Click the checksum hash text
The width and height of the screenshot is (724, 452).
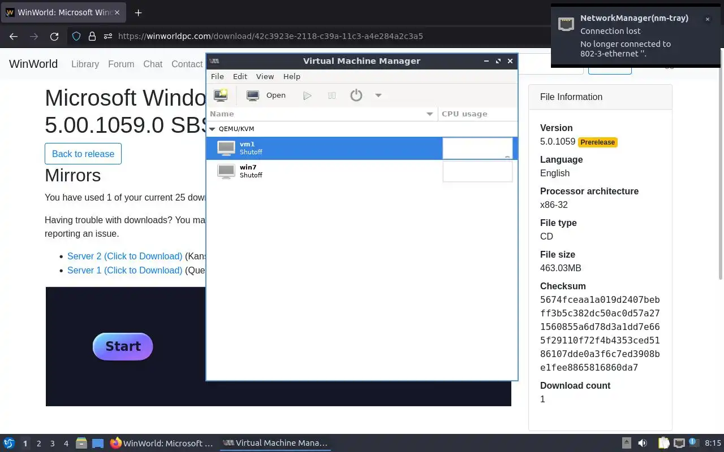pos(600,333)
